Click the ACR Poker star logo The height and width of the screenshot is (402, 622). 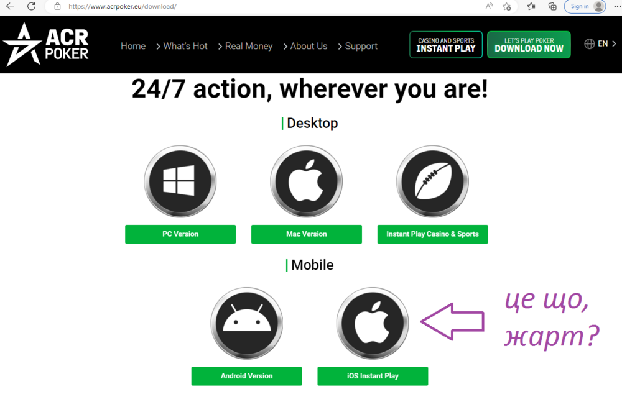point(45,44)
